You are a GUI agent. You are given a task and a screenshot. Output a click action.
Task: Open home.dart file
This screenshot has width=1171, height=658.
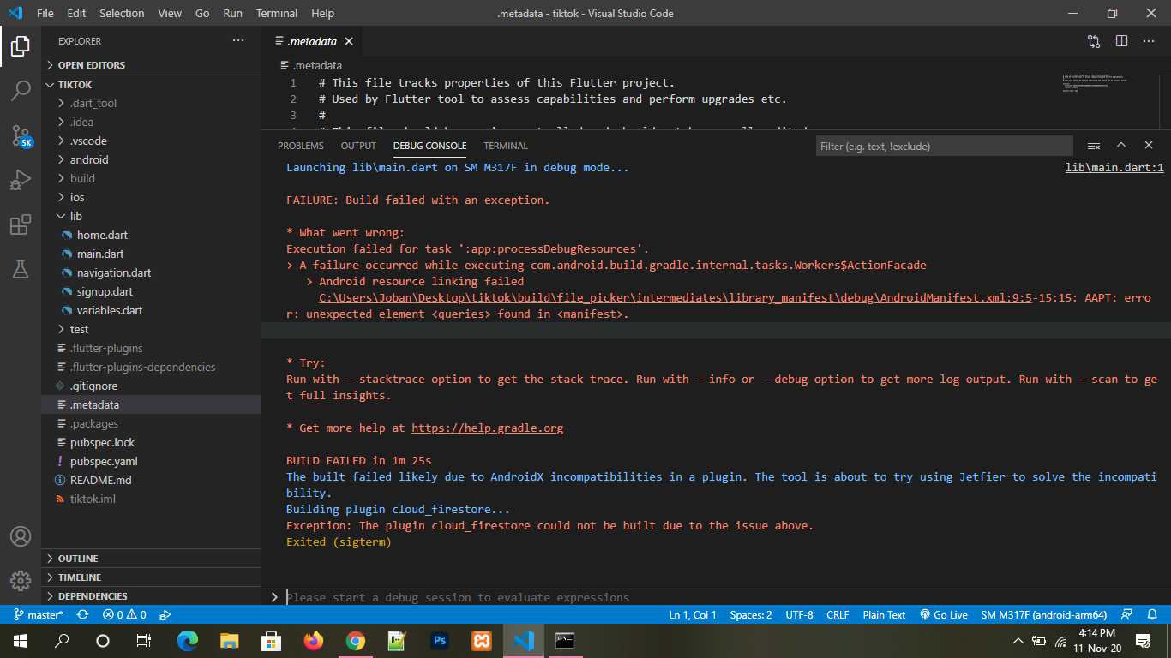[151, 235]
